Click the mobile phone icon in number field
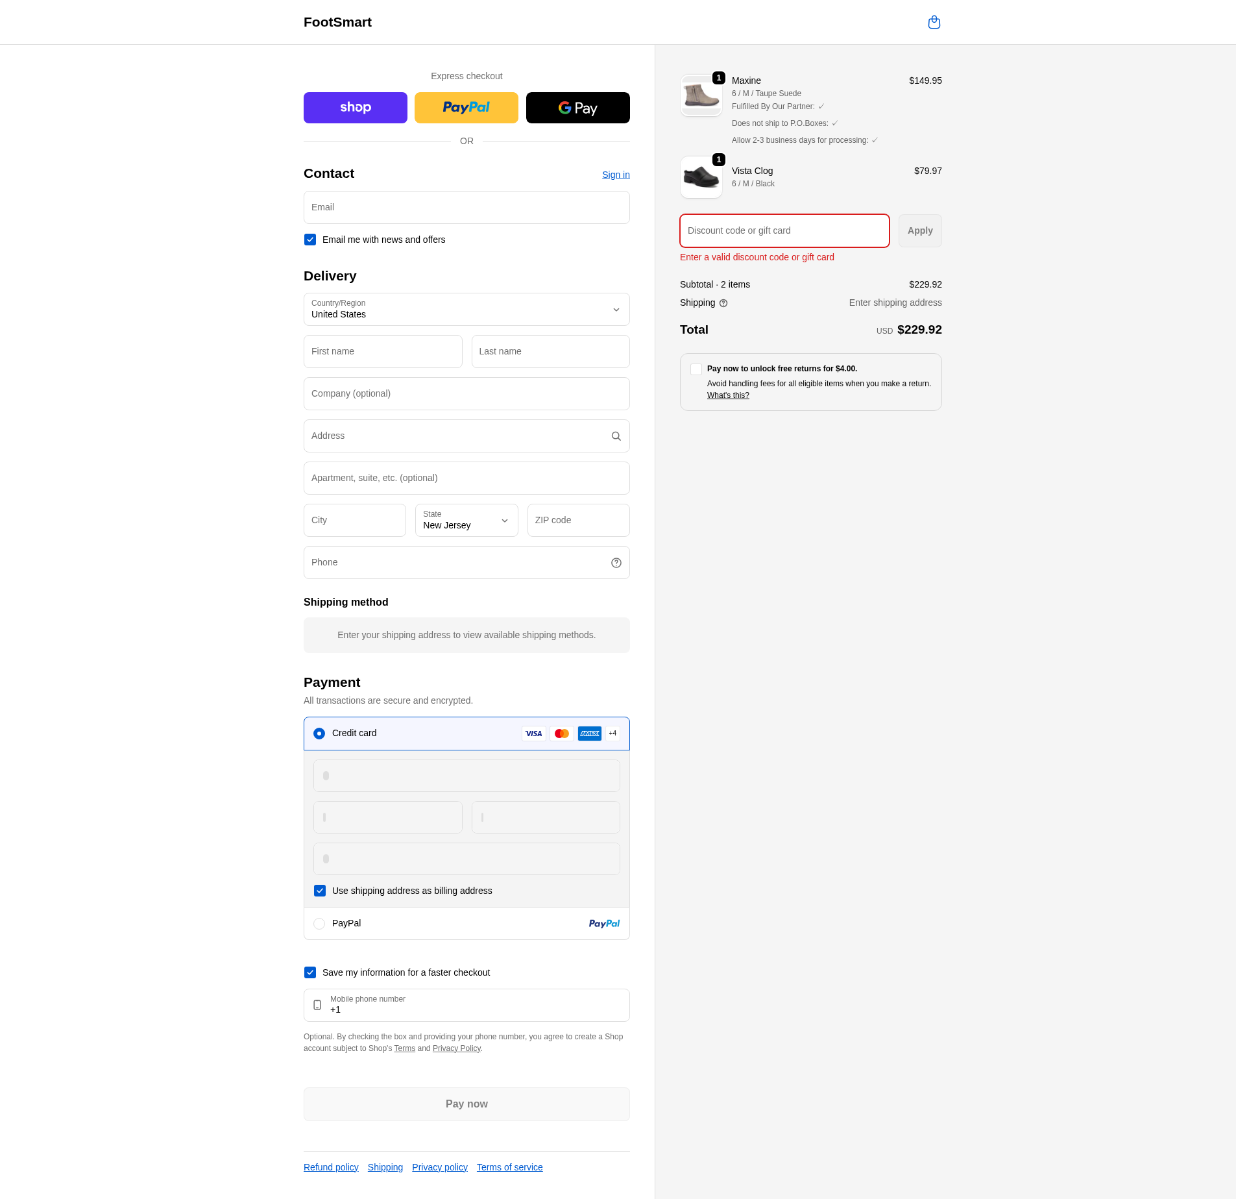1236x1199 pixels. (317, 1005)
